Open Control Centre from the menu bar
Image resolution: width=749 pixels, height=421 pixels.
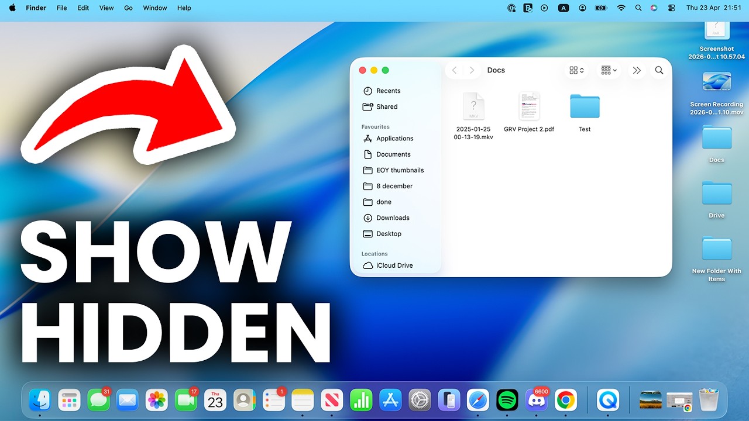click(671, 8)
